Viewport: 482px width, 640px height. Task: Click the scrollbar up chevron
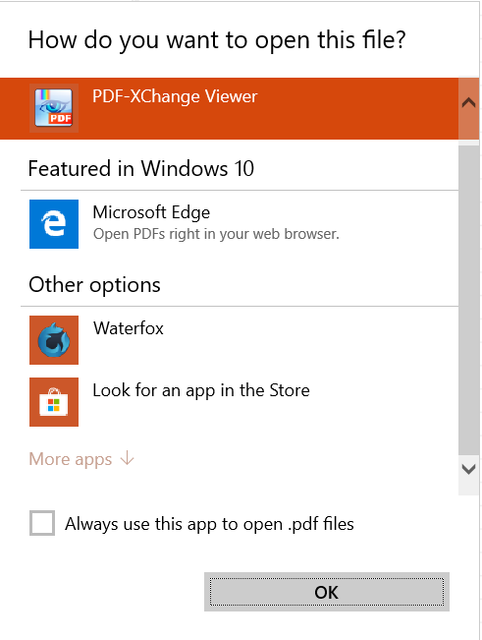click(468, 102)
